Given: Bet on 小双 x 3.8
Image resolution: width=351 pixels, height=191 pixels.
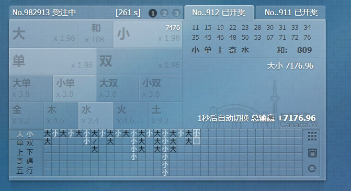Looking at the screenshot, I should click(x=161, y=88).
